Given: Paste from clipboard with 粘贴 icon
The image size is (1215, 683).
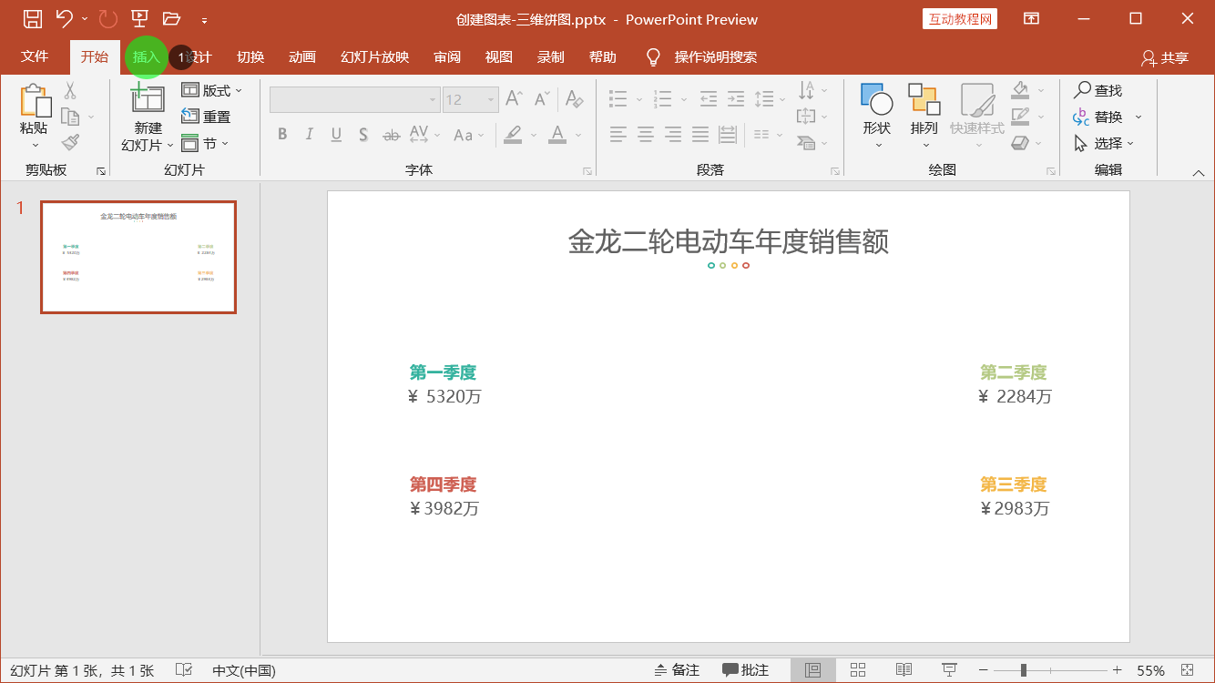Looking at the screenshot, I should coord(34,99).
